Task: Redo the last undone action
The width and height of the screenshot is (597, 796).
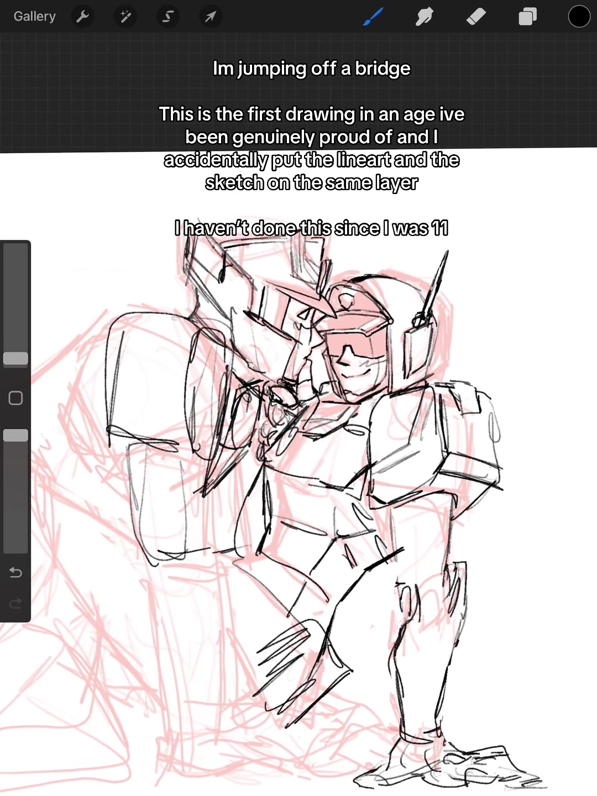Action: tap(15, 603)
